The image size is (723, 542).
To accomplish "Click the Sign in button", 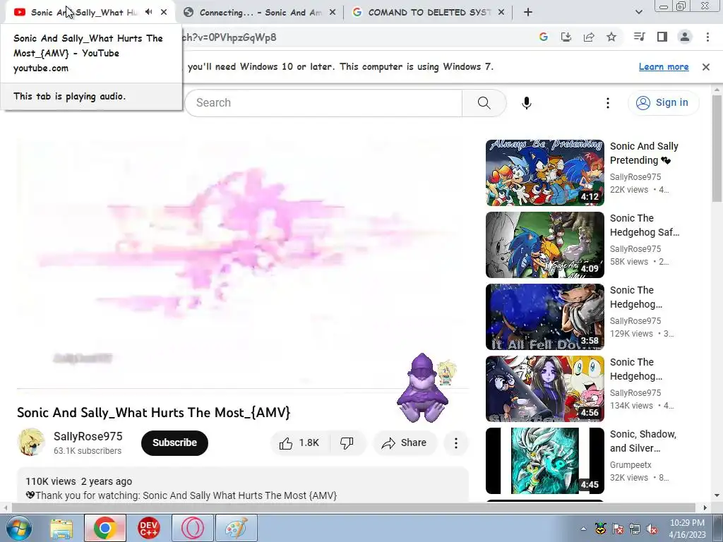I will (x=663, y=103).
